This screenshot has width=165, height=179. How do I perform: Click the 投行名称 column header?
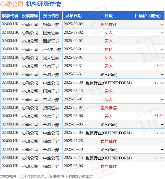(x=51, y=16)
